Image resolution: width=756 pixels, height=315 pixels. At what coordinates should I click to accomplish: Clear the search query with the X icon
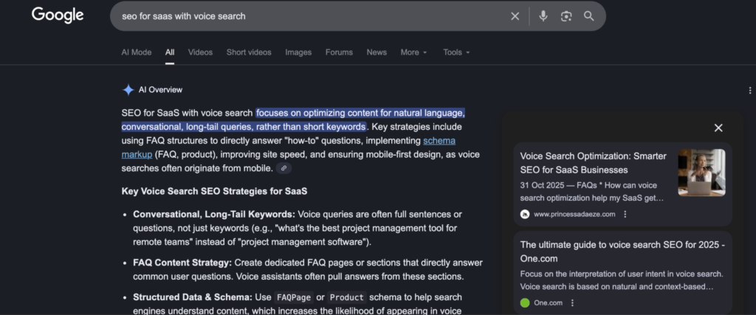click(515, 16)
